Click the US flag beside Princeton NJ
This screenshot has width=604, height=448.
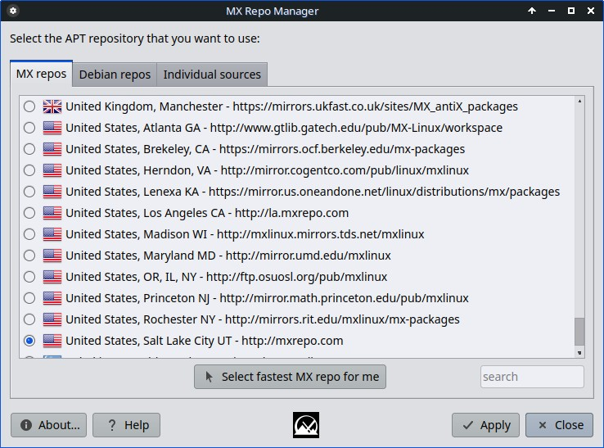(x=52, y=298)
